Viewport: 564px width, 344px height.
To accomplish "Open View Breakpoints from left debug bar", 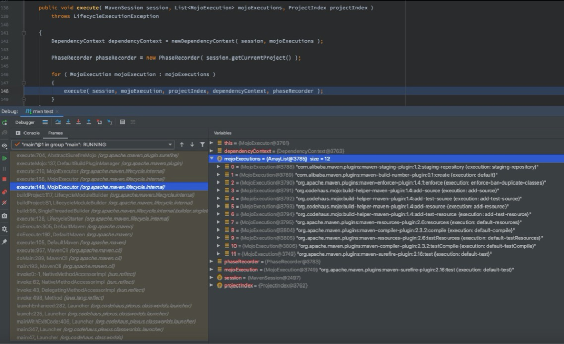I will pyautogui.click(x=5, y=192).
